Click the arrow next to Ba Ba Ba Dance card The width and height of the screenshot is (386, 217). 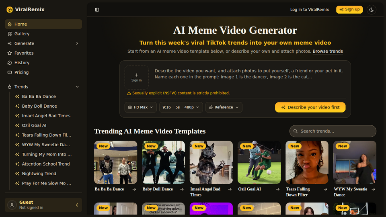point(134,189)
